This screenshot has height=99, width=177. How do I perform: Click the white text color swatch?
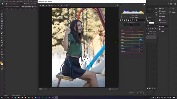point(151,23)
